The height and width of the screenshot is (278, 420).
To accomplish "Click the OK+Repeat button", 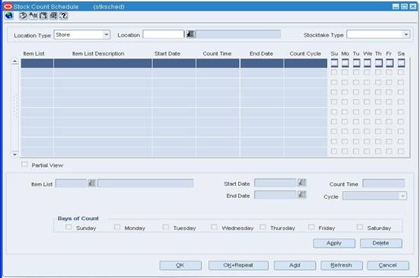I will tap(238, 265).
